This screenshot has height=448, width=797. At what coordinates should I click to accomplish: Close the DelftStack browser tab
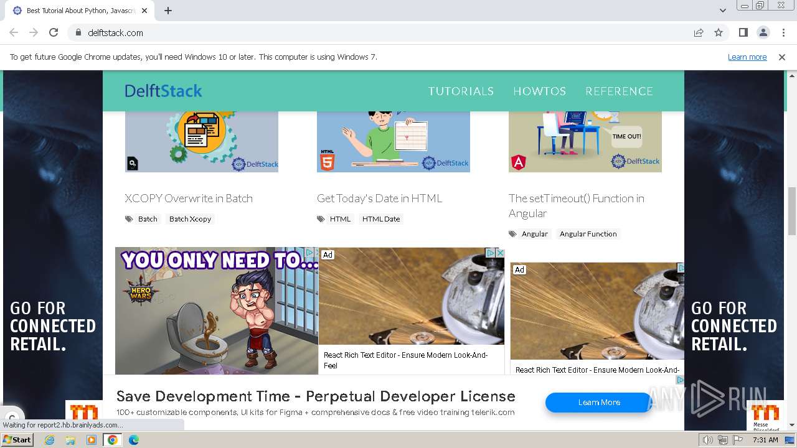[144, 11]
